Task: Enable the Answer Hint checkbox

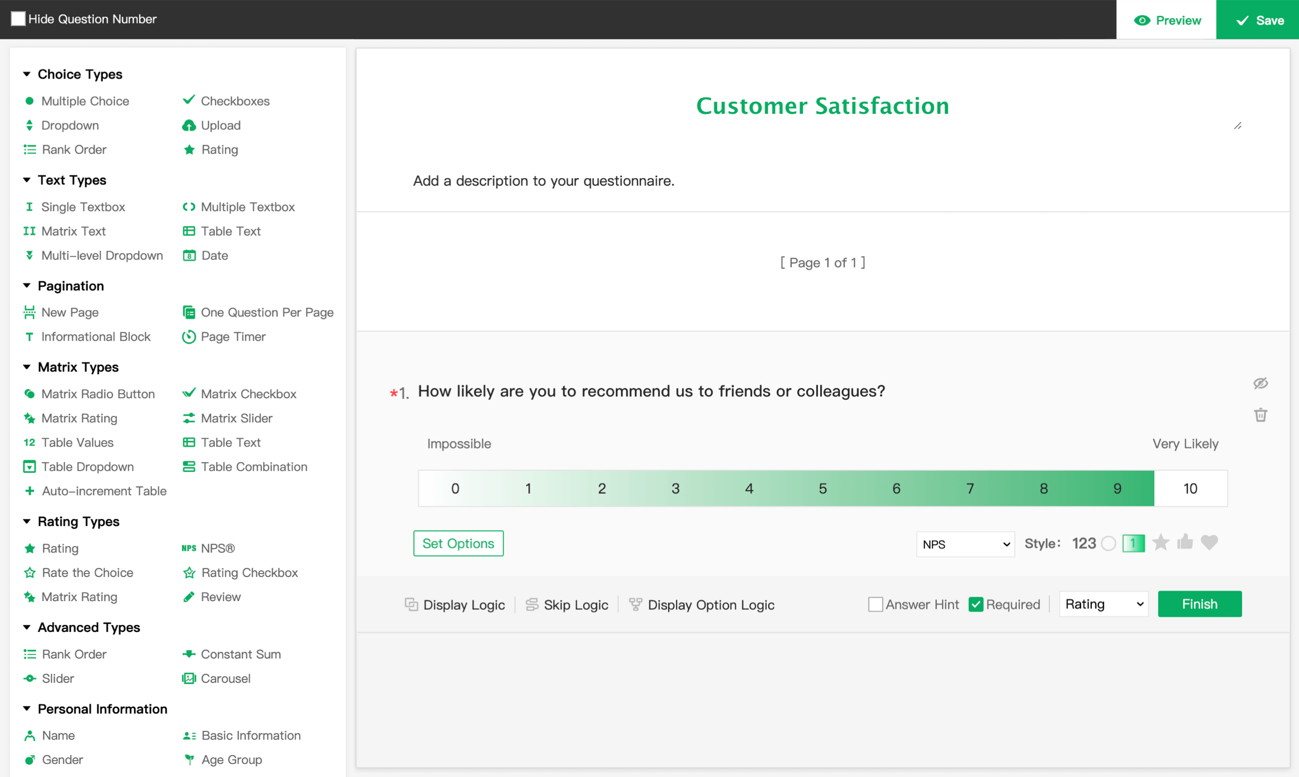Action: [875, 605]
